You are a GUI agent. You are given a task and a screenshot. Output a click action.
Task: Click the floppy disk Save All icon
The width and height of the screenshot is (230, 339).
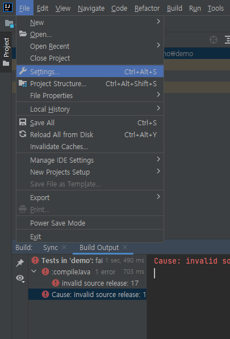pos(23,122)
